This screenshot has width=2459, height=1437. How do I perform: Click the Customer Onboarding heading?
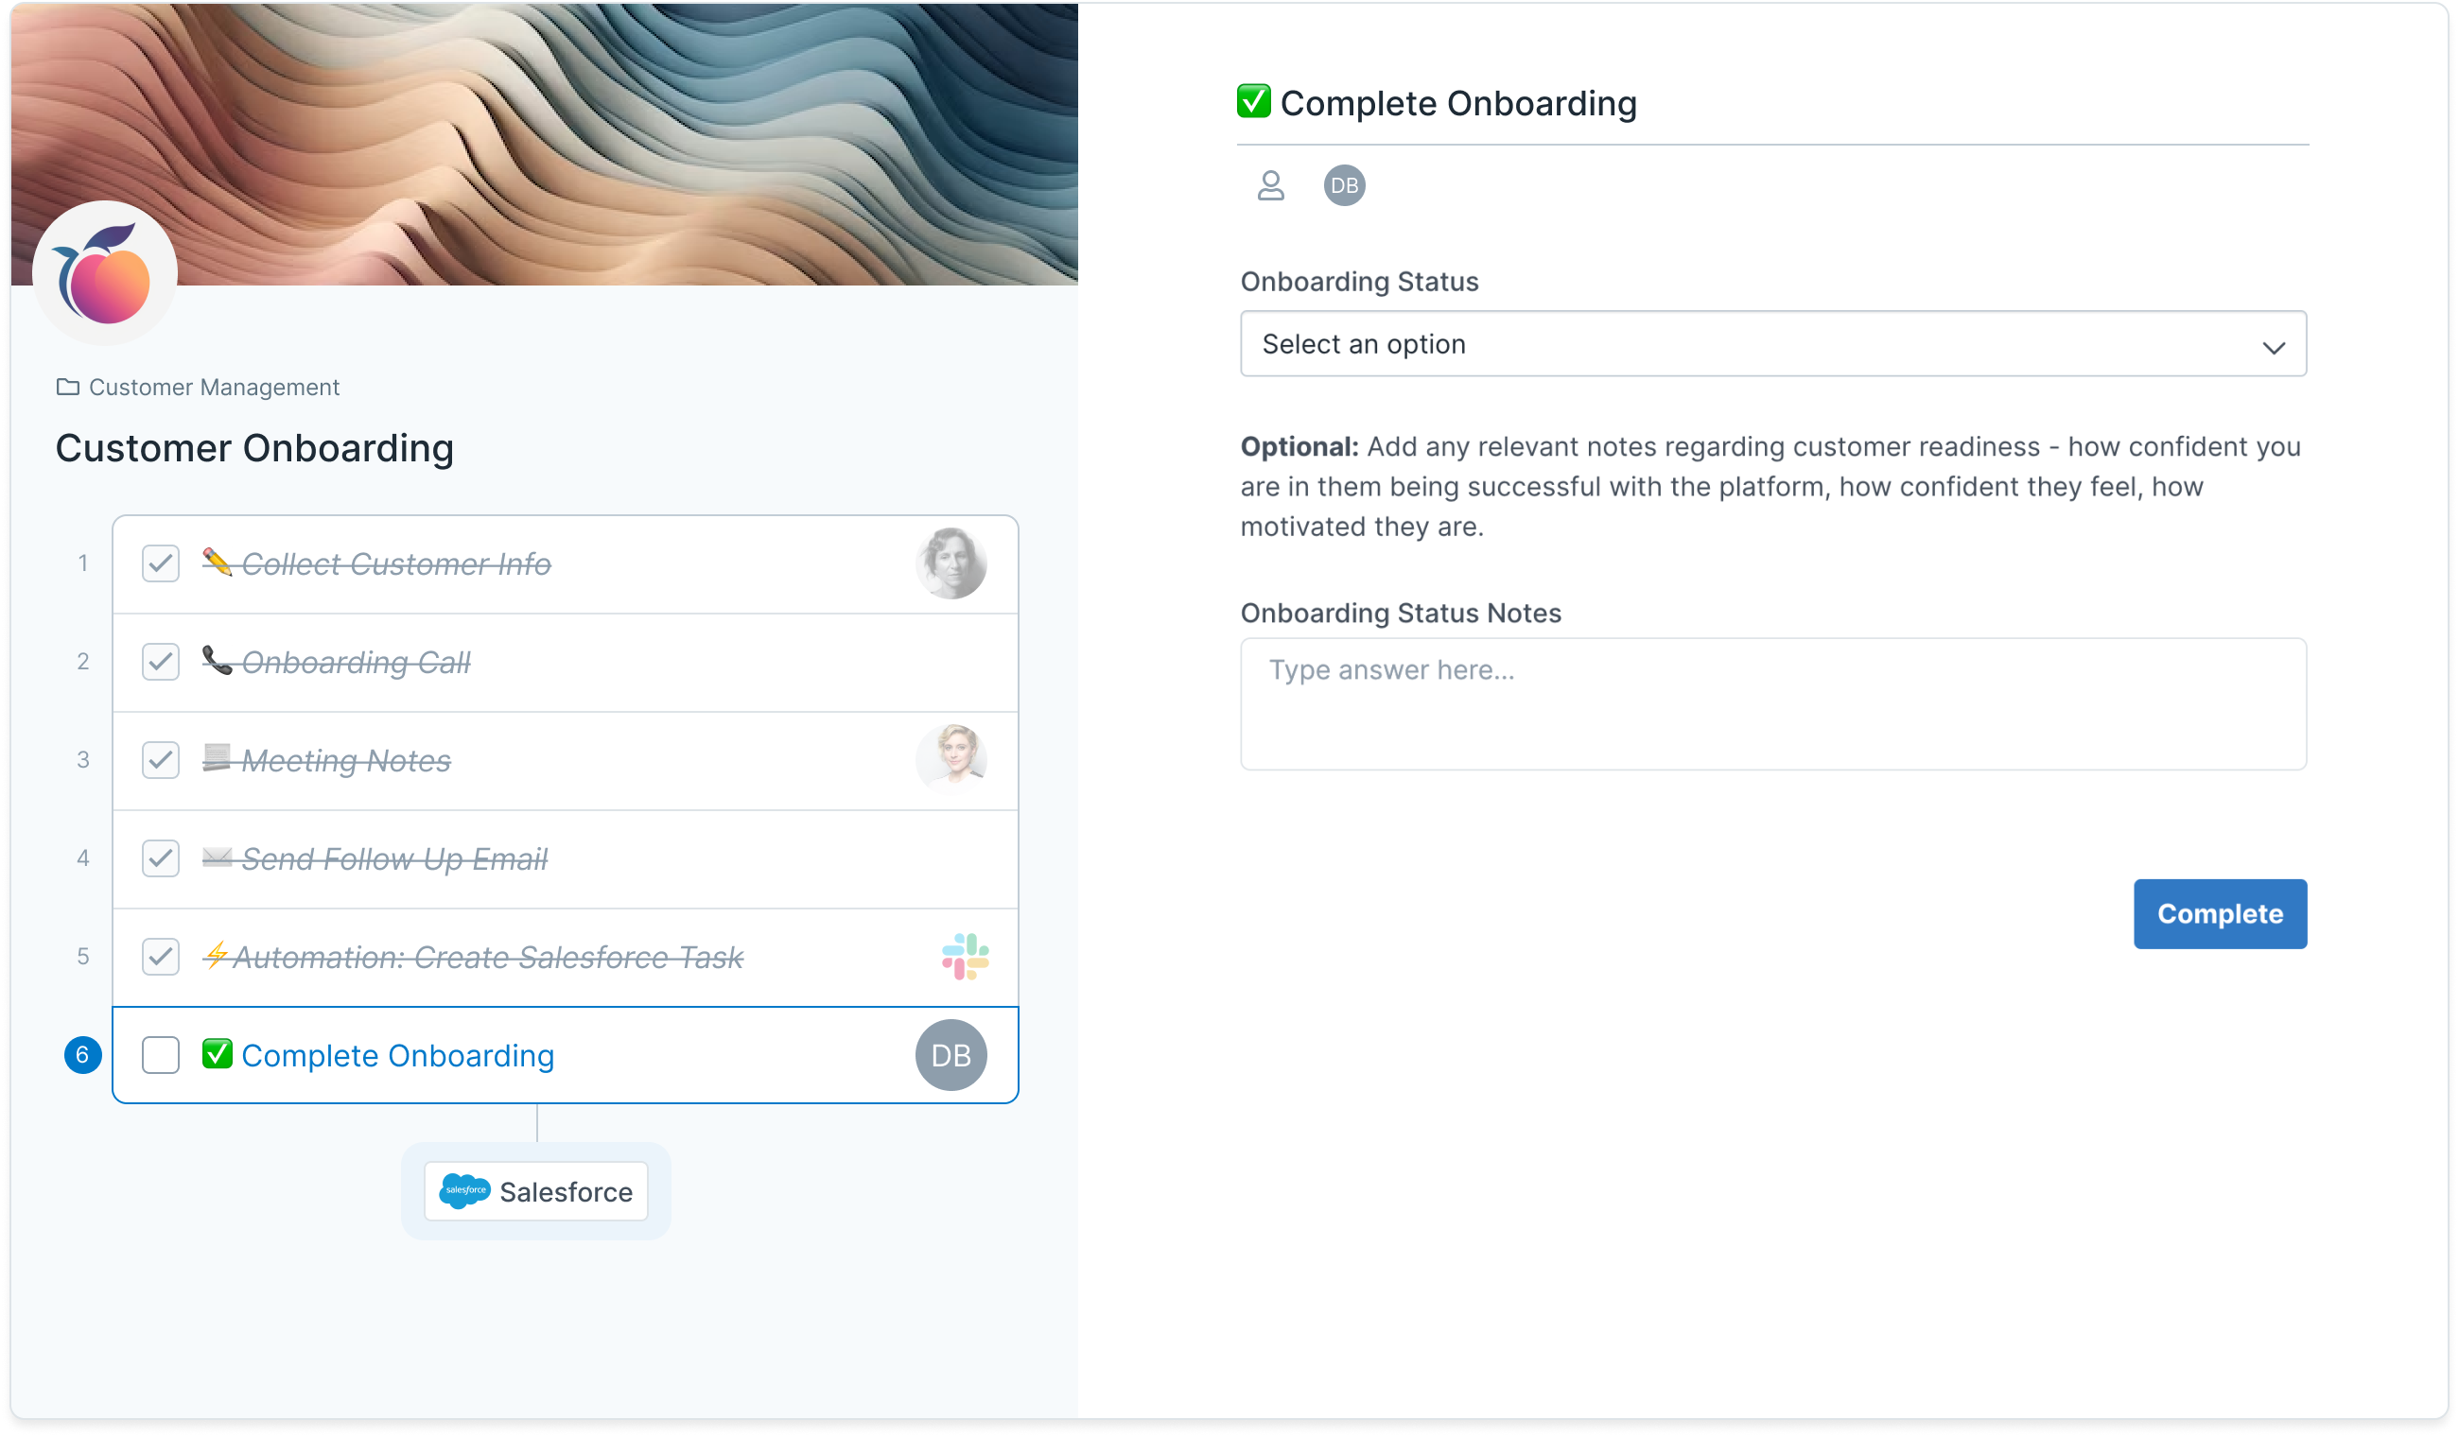tap(253, 449)
